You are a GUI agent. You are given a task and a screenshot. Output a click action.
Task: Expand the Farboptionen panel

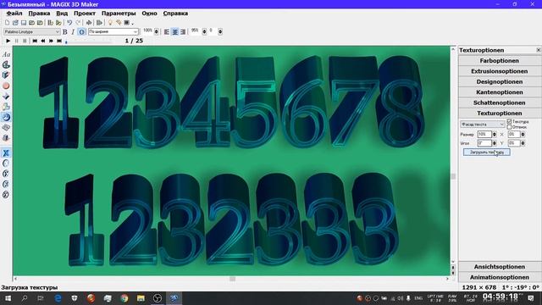pyautogui.click(x=499, y=60)
